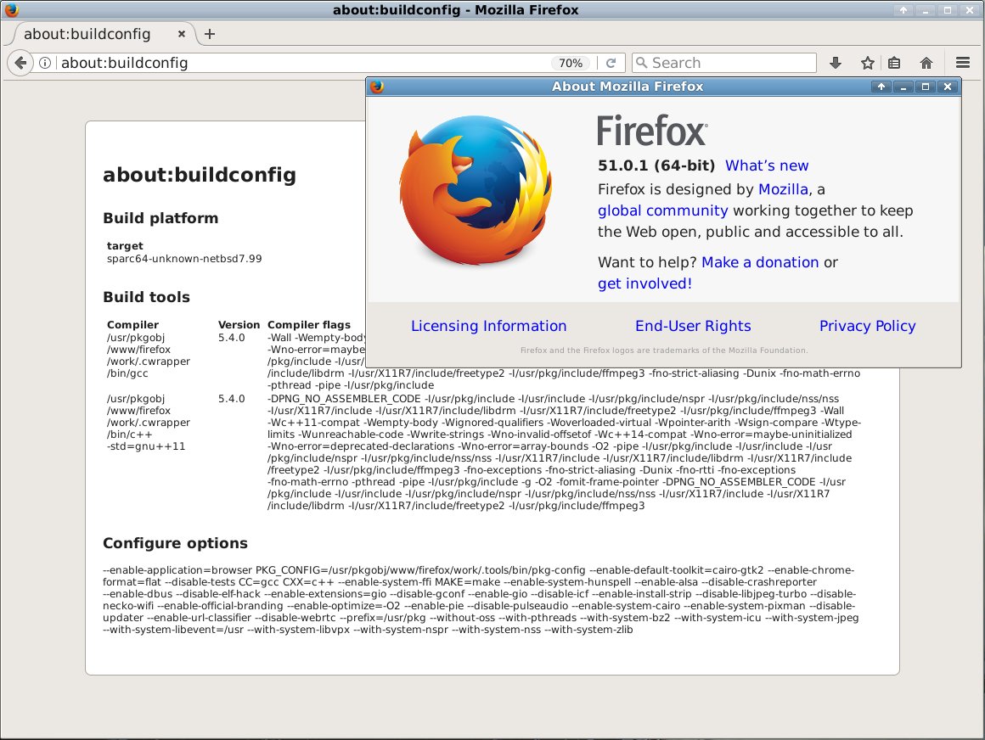985x740 pixels.
Task: Click version 5.4.0 in the c++ row
Action: coord(231,399)
